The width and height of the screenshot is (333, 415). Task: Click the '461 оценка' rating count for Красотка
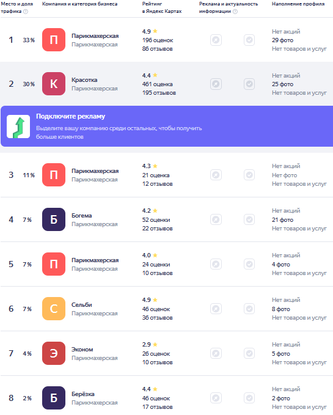click(158, 84)
